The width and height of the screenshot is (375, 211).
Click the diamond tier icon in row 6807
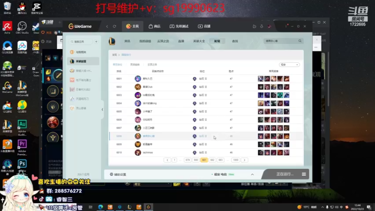(x=195, y=128)
